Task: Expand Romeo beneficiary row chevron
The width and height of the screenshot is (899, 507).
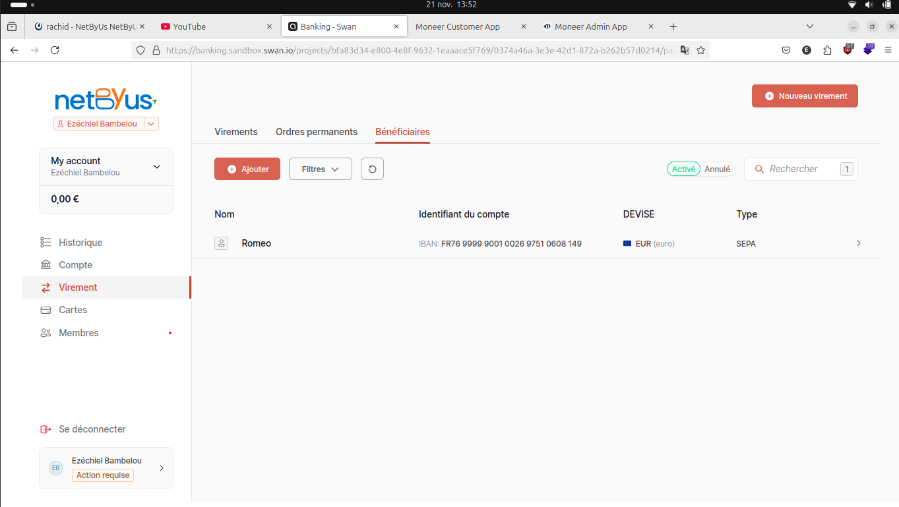Action: (859, 243)
